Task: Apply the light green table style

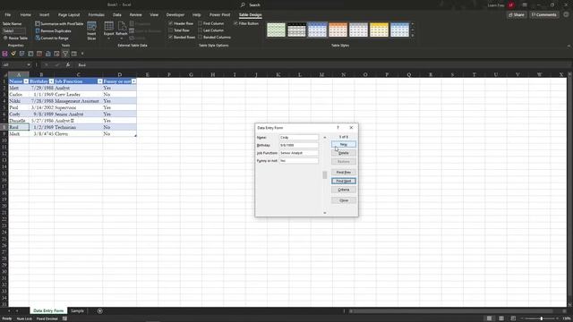Action: (x=276, y=30)
